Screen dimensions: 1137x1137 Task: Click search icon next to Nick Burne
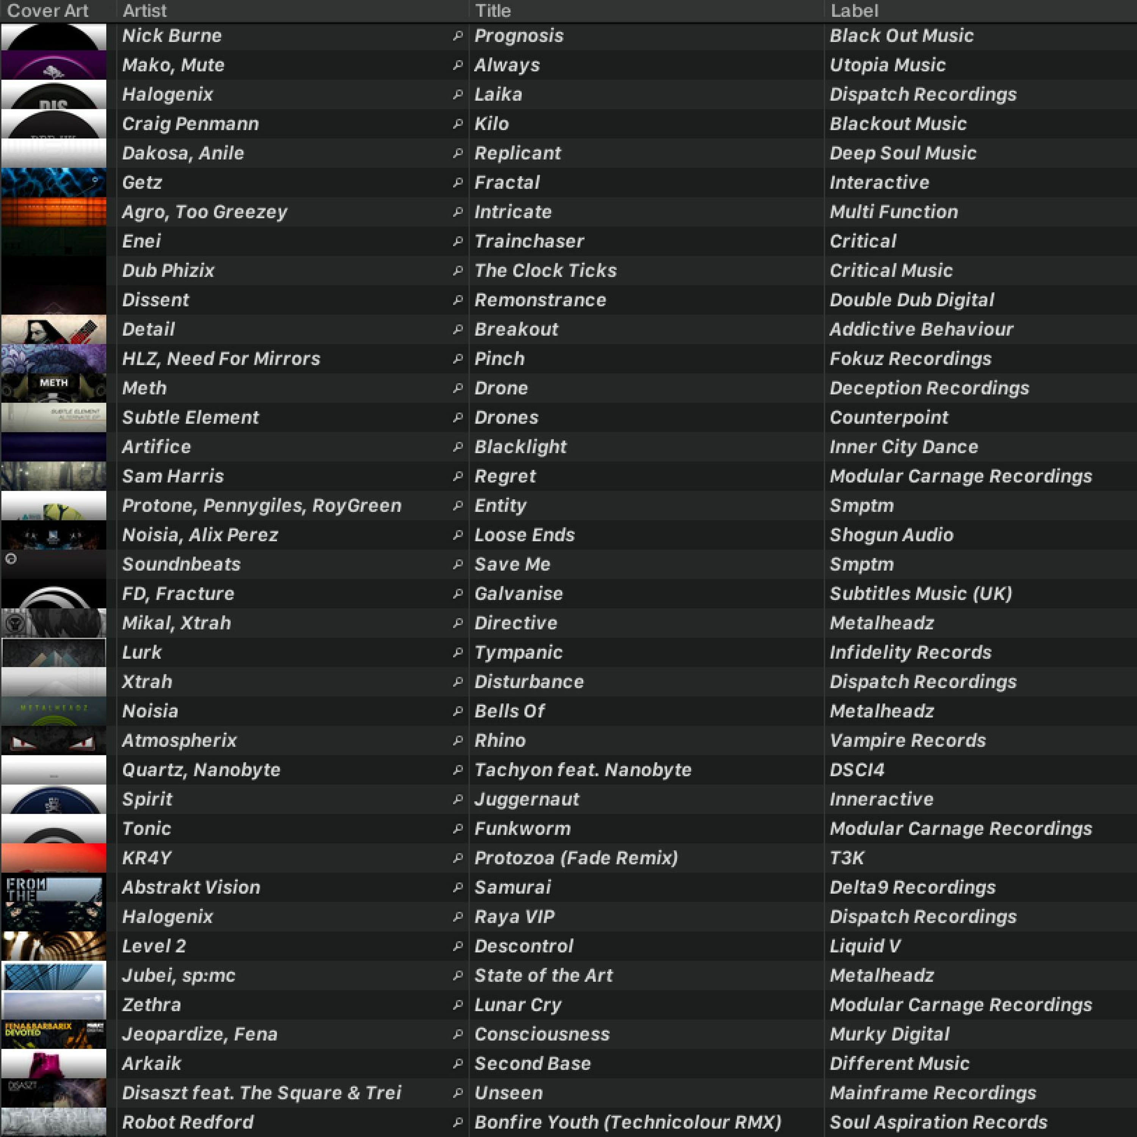click(x=457, y=36)
